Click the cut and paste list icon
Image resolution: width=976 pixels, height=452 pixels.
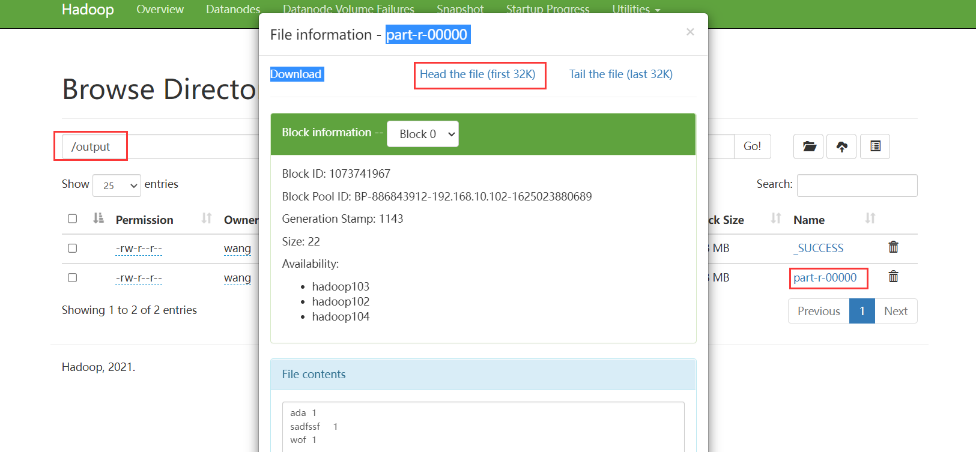[875, 146]
